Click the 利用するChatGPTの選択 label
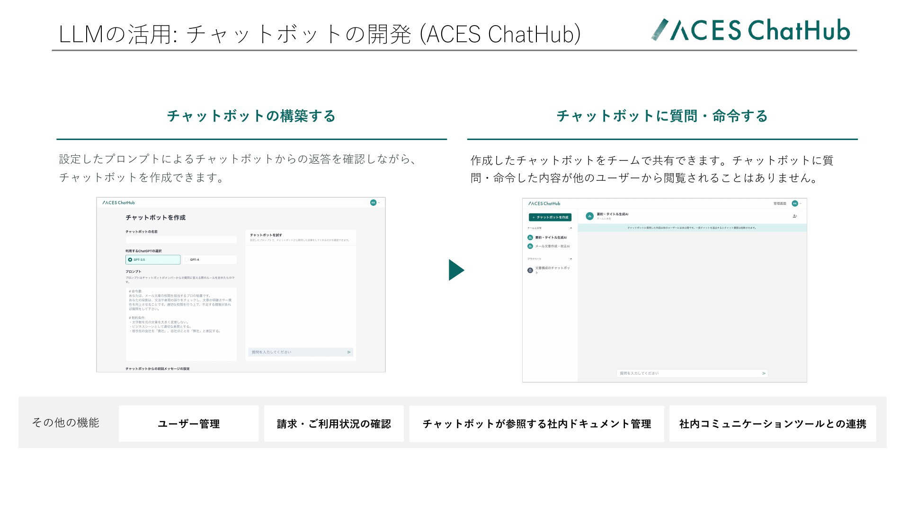This screenshot has height=511, width=909. click(x=143, y=251)
